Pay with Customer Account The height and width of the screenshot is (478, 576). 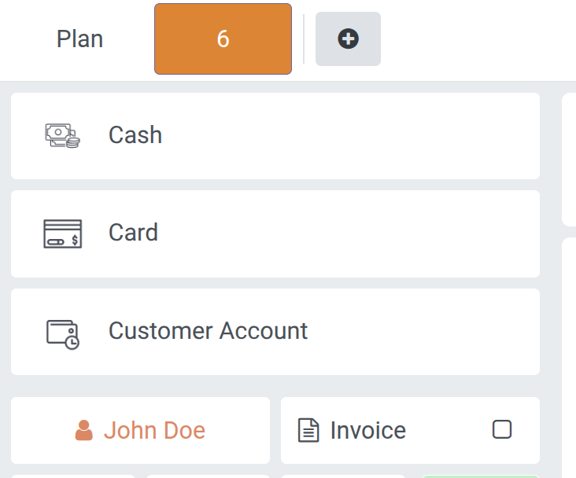(275, 332)
